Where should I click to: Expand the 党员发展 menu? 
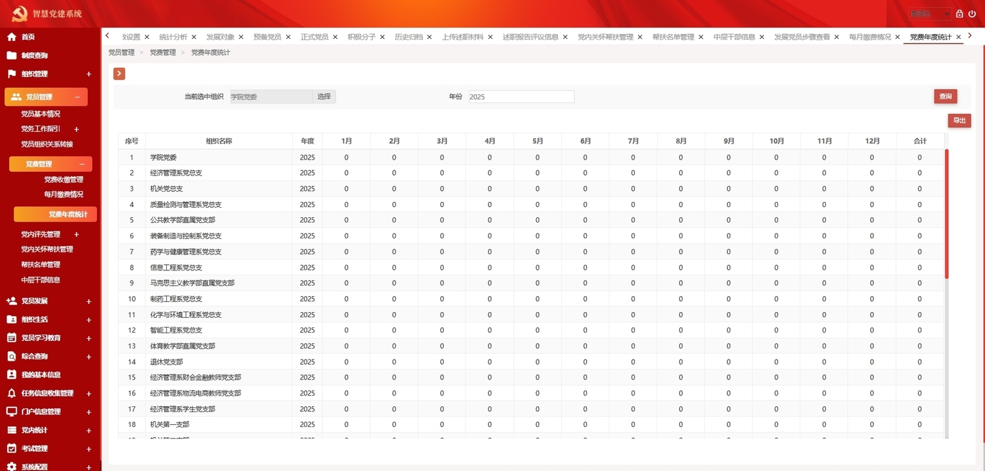point(88,301)
